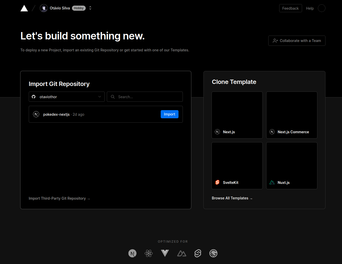Click Collaborate with a Team button
Viewport: 342px width, 264px height.
297,41
